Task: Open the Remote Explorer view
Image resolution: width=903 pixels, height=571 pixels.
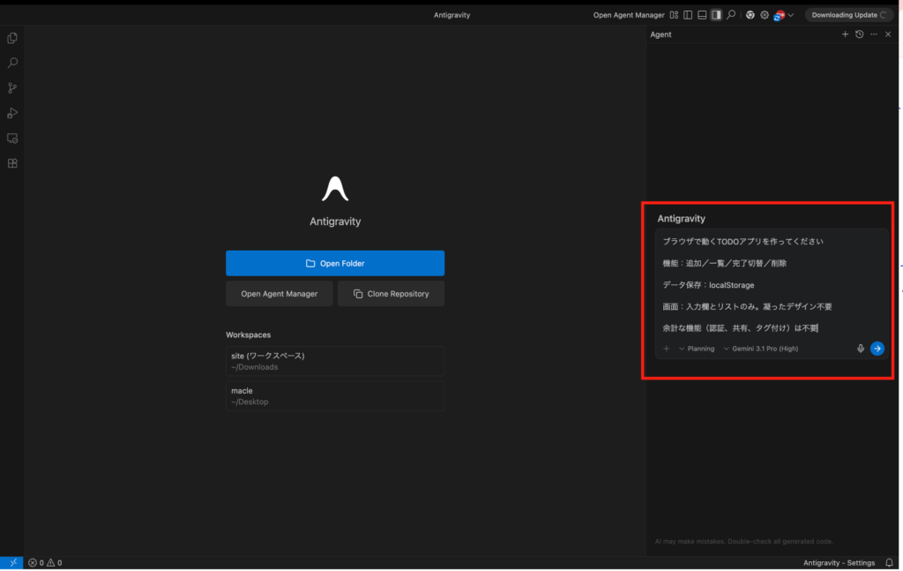Action: point(12,139)
